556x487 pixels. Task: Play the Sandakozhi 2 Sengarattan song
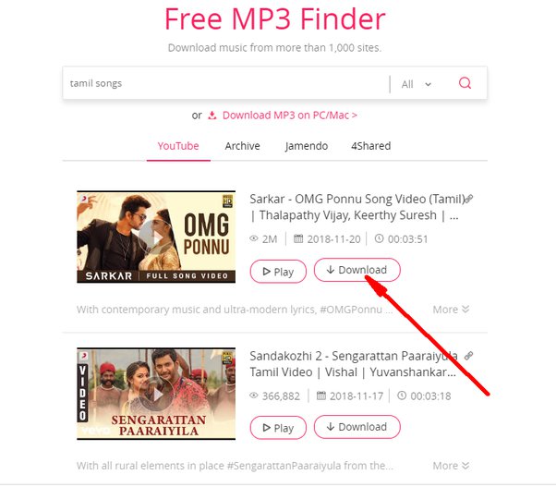click(x=278, y=428)
